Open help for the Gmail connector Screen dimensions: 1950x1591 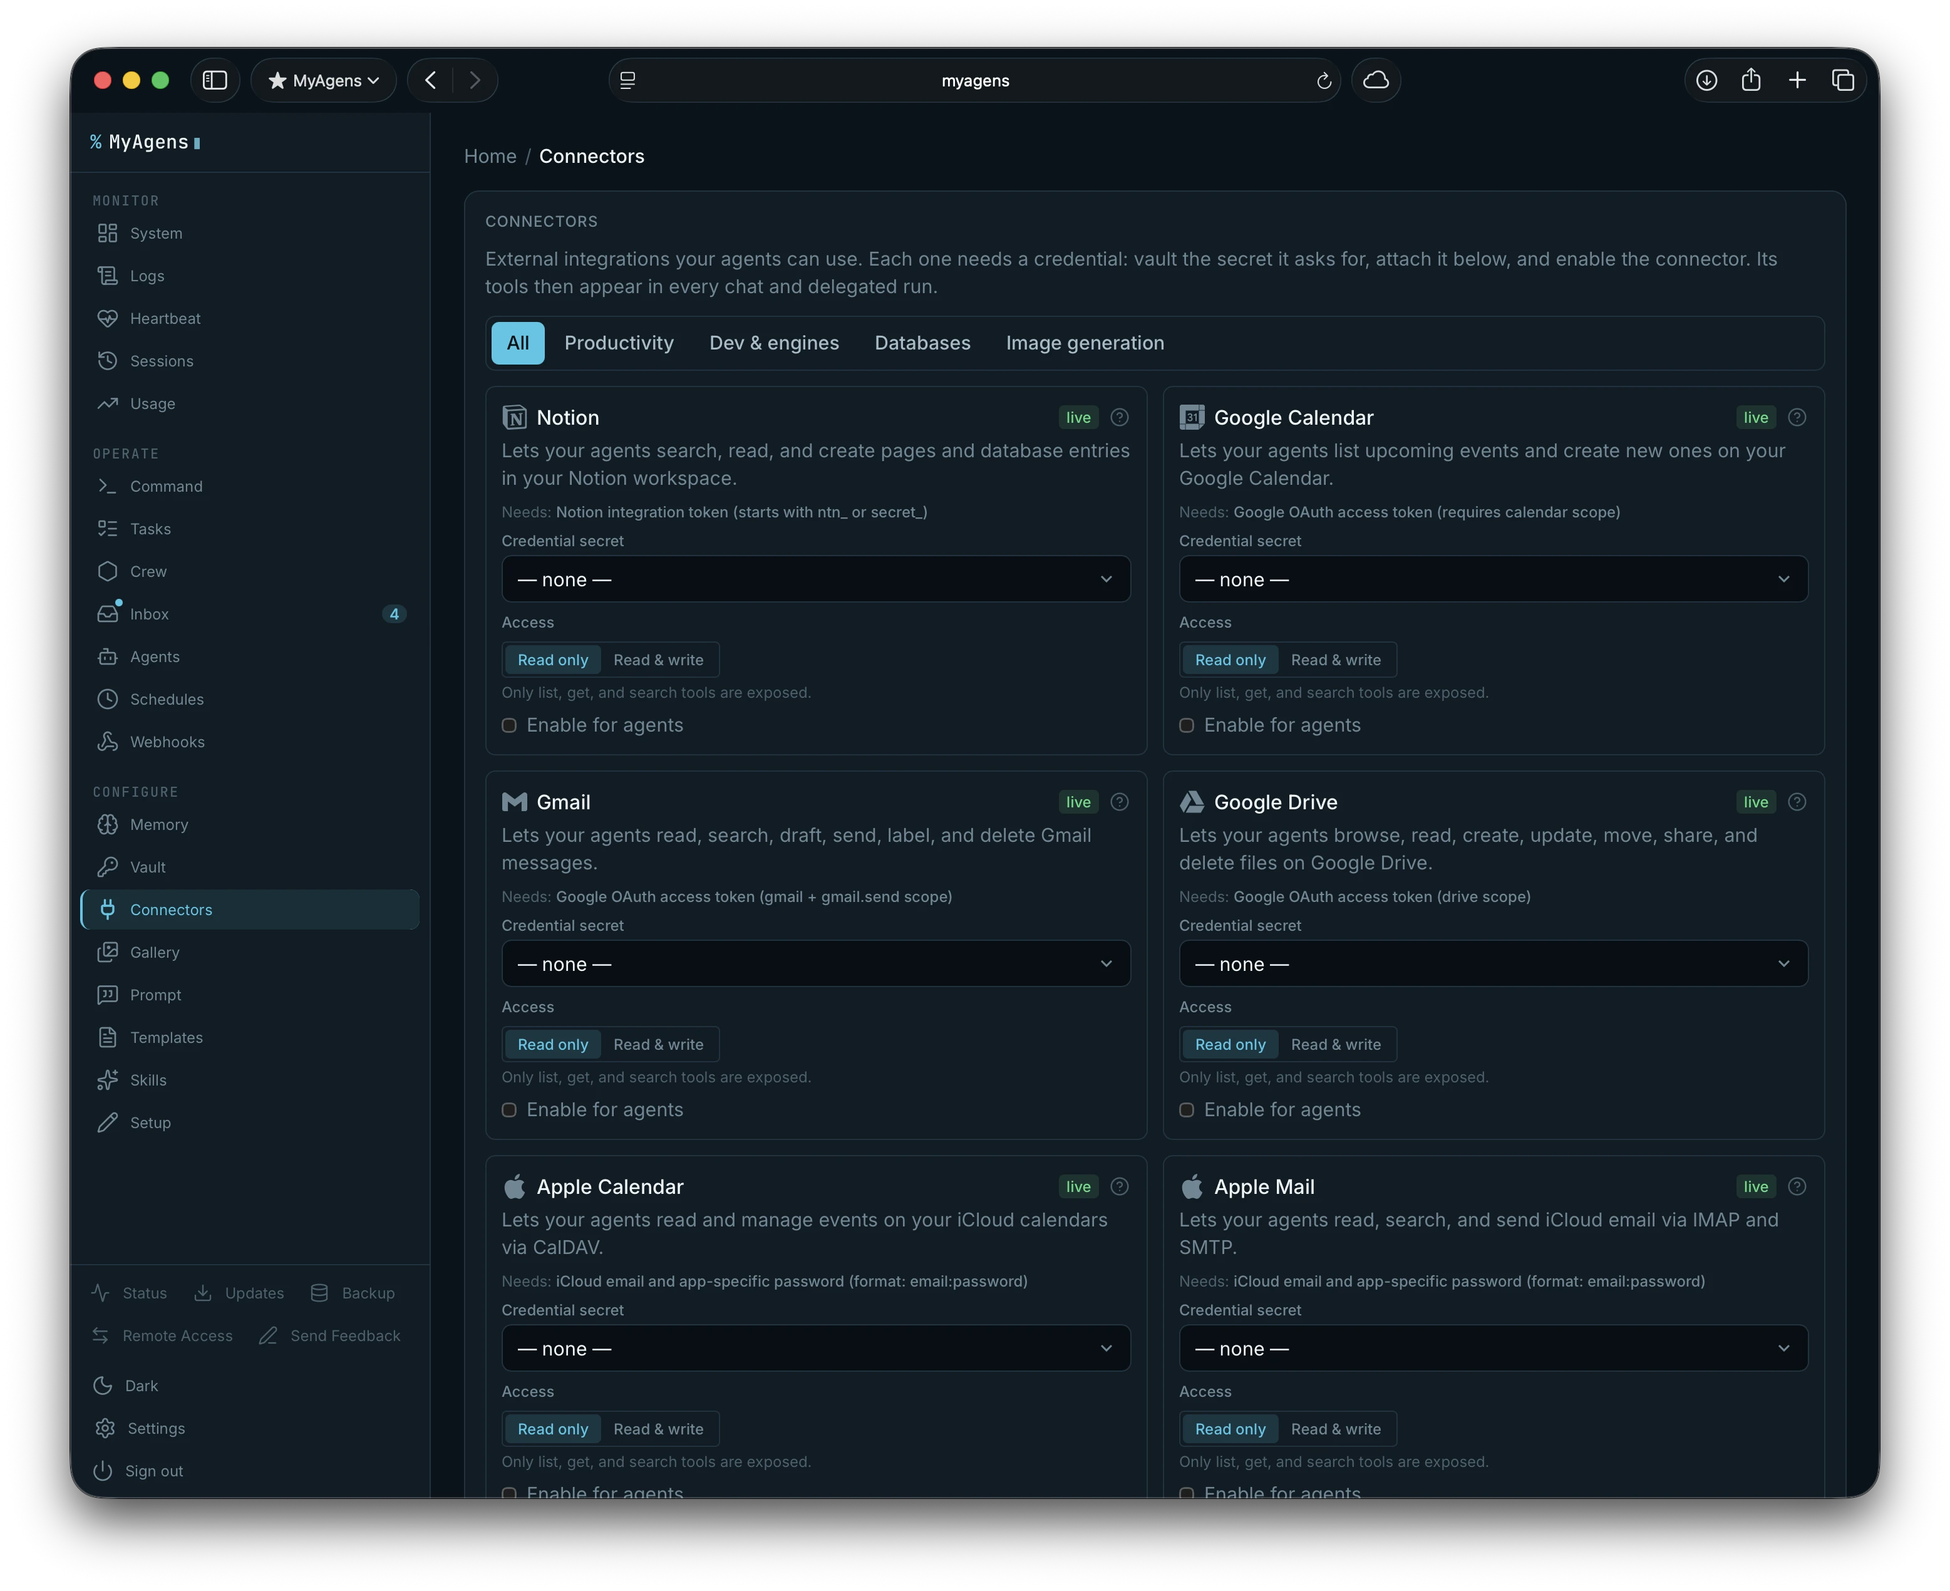pyautogui.click(x=1119, y=802)
